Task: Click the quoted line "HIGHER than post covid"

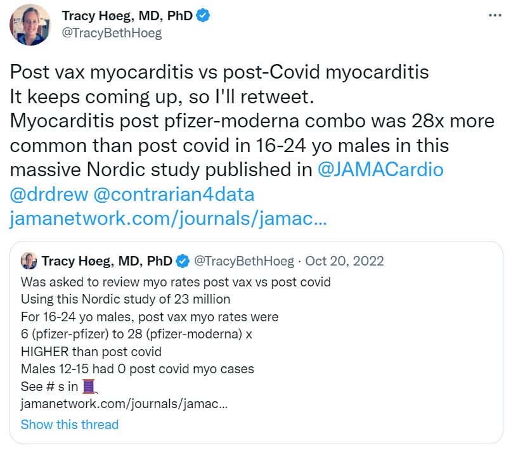Action: coord(91,351)
